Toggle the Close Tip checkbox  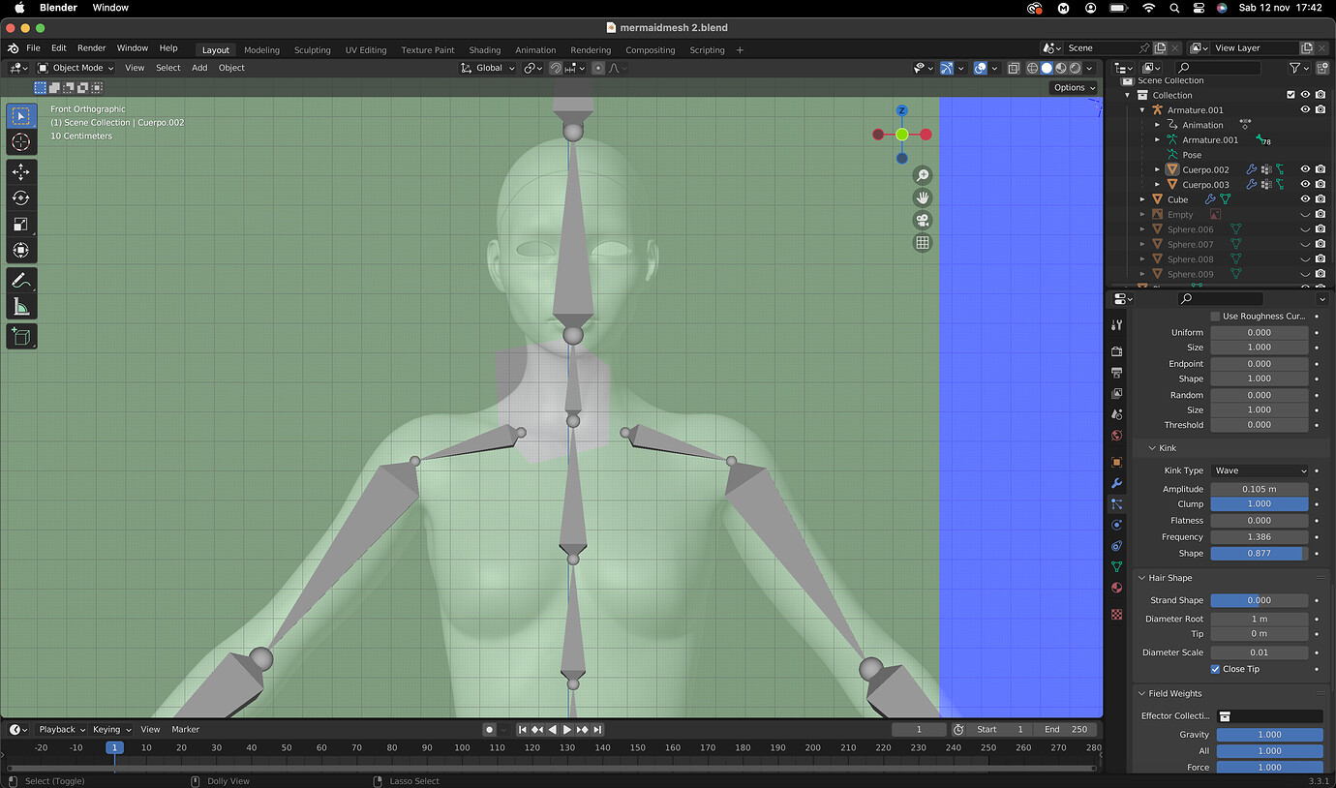1215,669
